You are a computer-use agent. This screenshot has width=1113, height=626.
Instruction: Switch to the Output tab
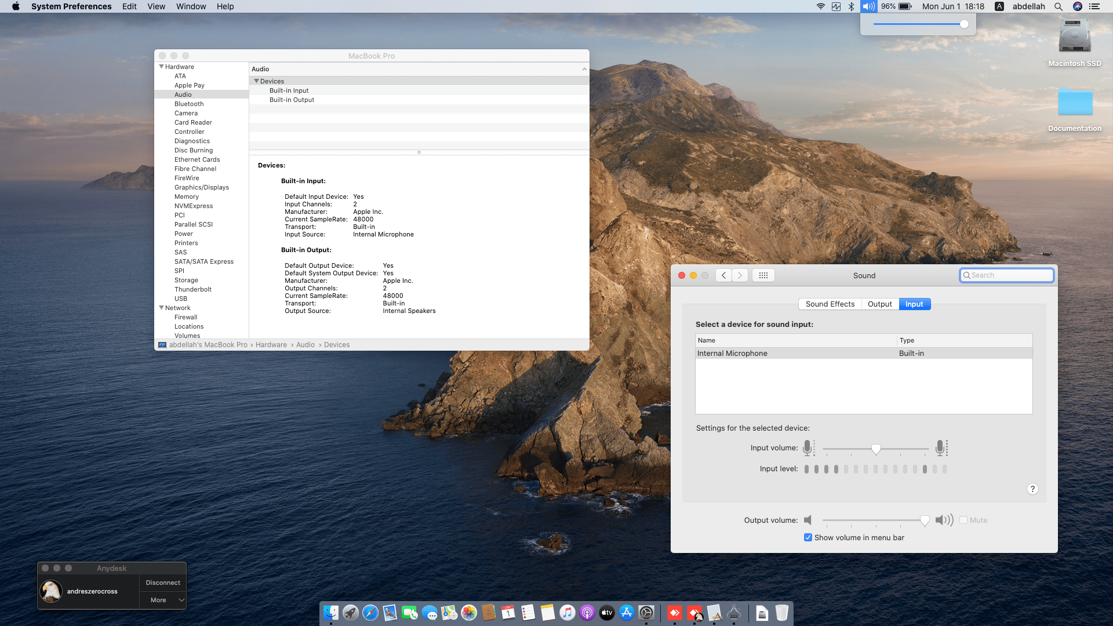(879, 304)
